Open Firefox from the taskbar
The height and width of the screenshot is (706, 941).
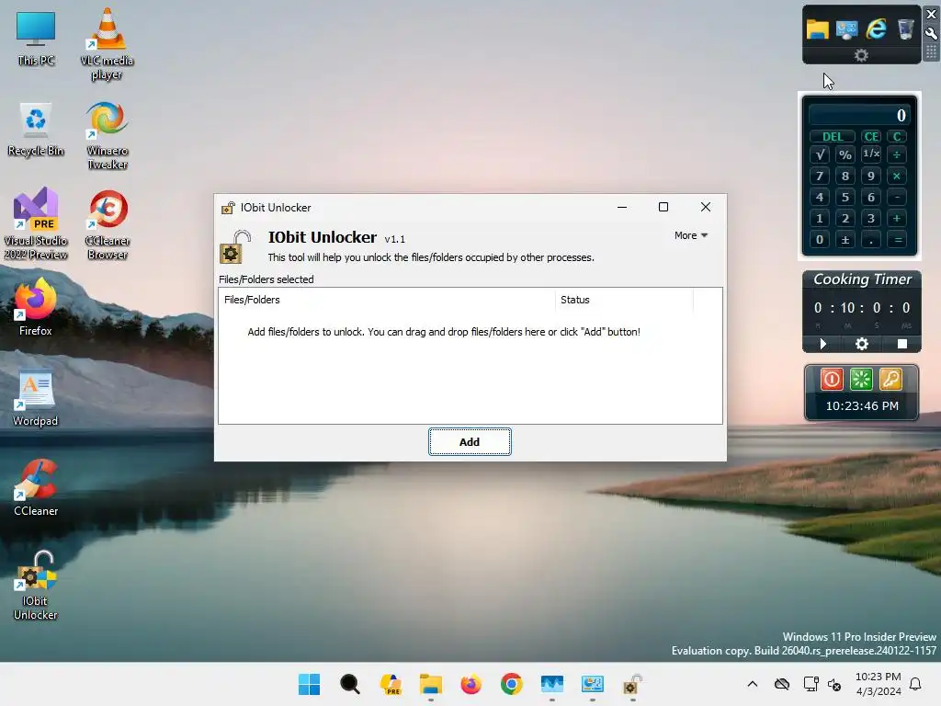471,684
